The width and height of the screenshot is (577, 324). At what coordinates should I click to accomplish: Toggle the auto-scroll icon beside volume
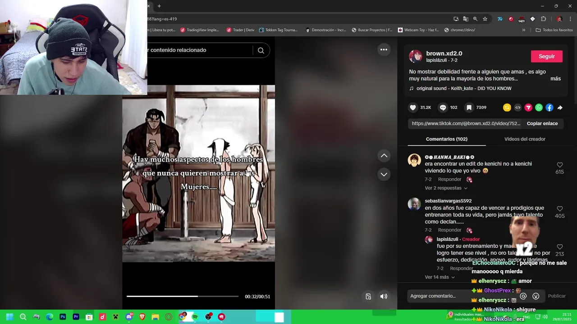[x=368, y=296]
